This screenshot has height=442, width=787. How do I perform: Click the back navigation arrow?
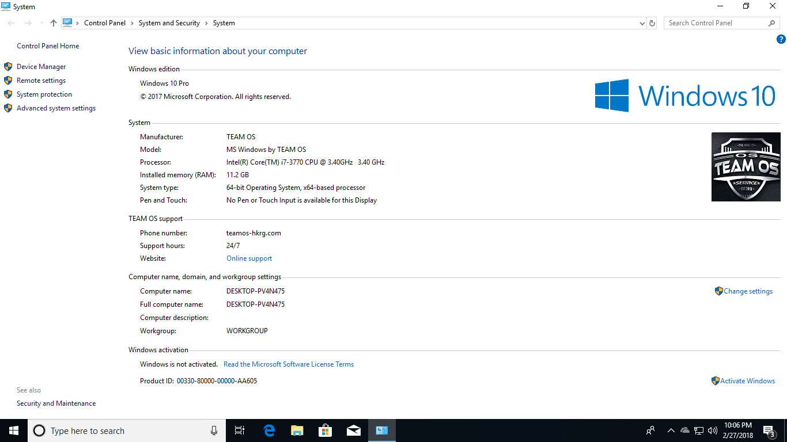(x=12, y=23)
